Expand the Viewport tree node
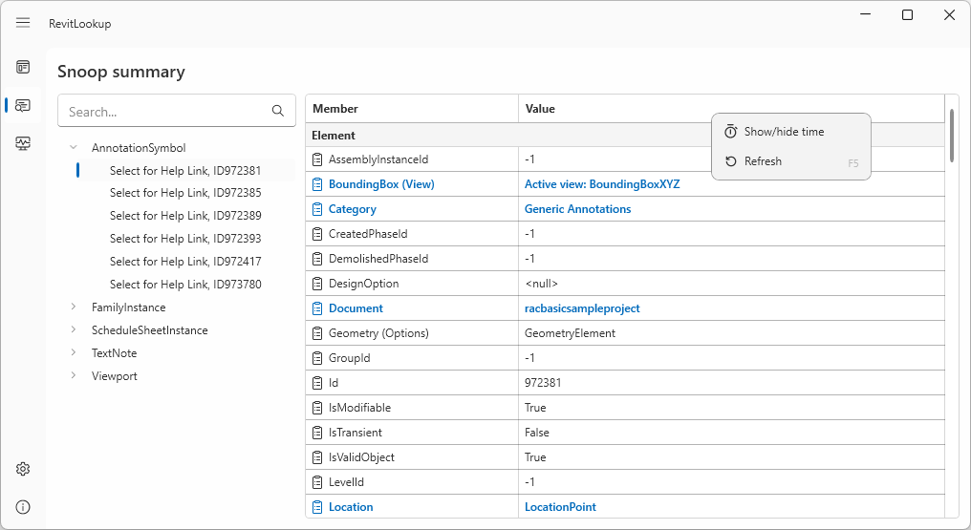This screenshot has width=971, height=530. tap(73, 375)
